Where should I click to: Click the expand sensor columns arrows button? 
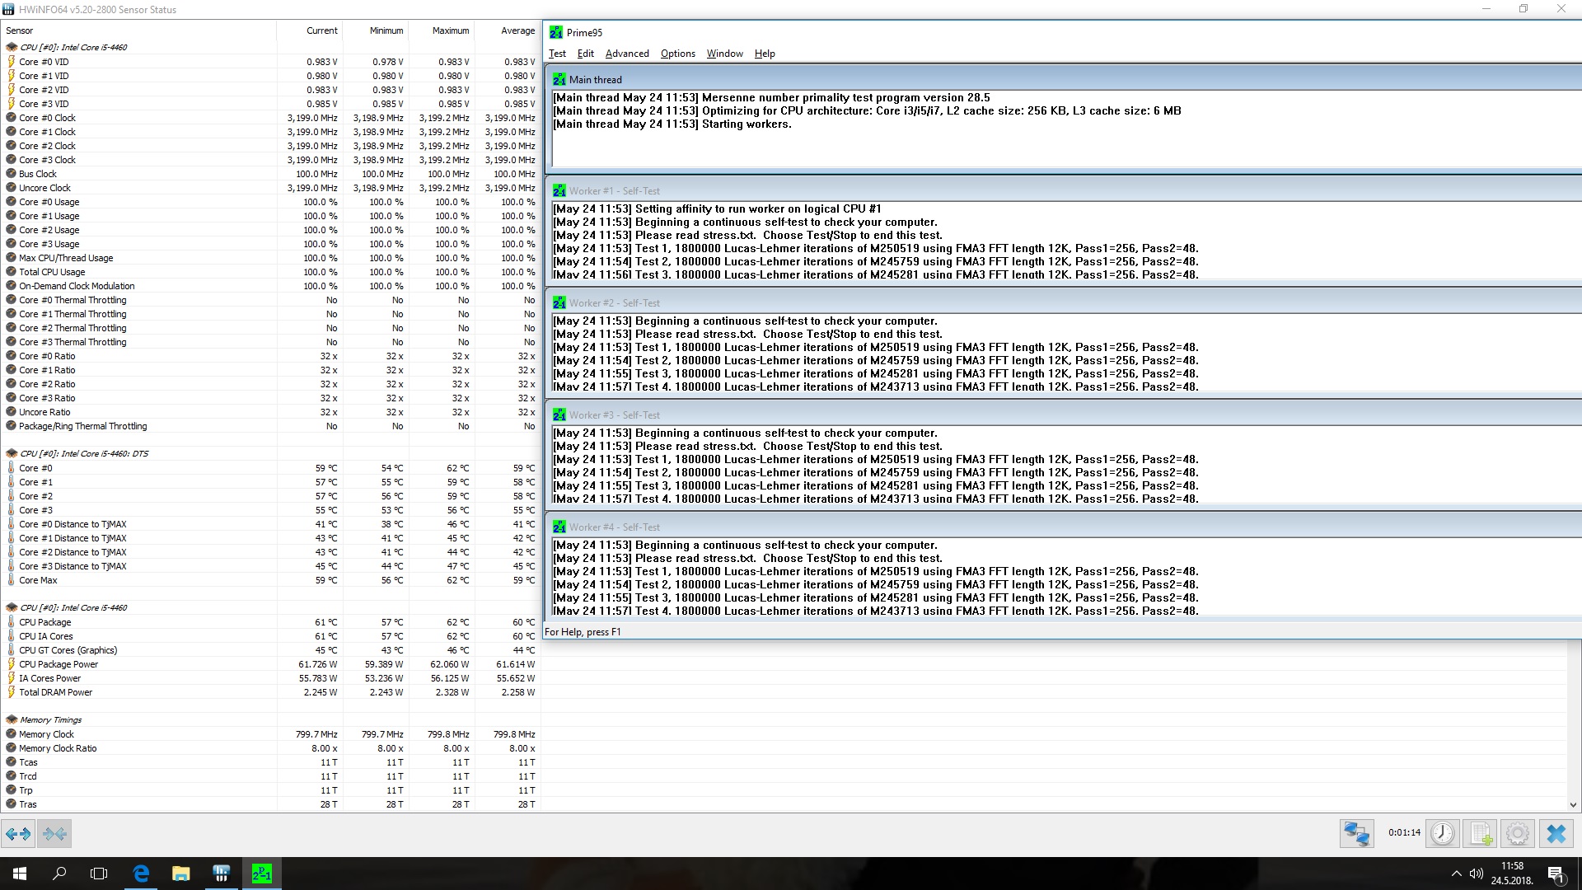tap(18, 834)
